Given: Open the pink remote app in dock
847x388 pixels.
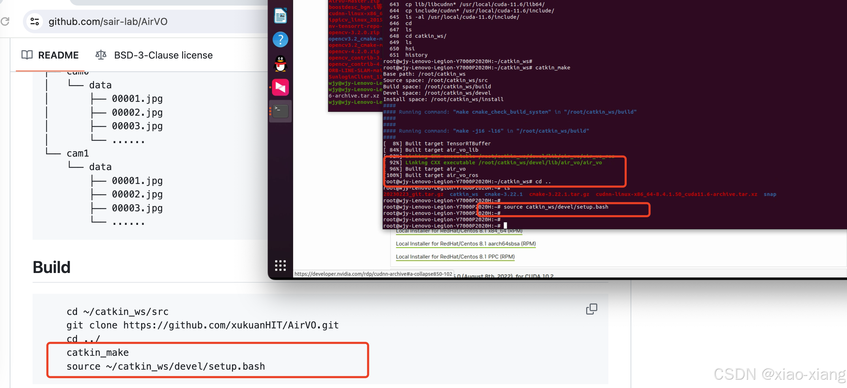Looking at the screenshot, I should [280, 87].
